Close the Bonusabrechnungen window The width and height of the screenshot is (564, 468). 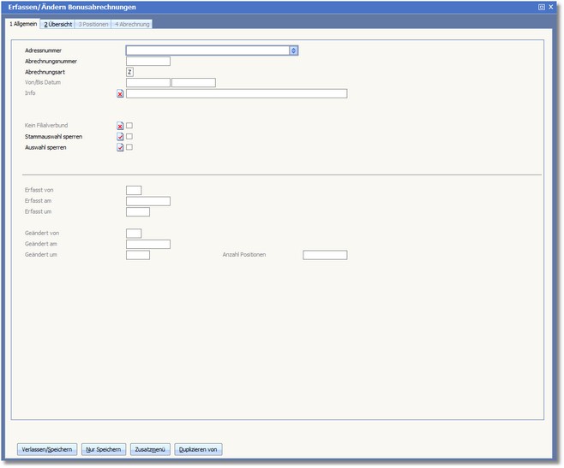coord(551,7)
